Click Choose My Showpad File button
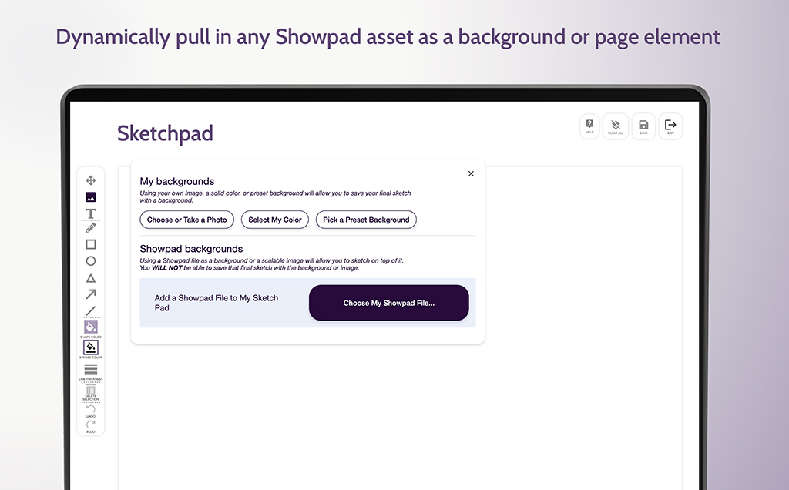Viewport: 789px width, 490px height. (388, 303)
